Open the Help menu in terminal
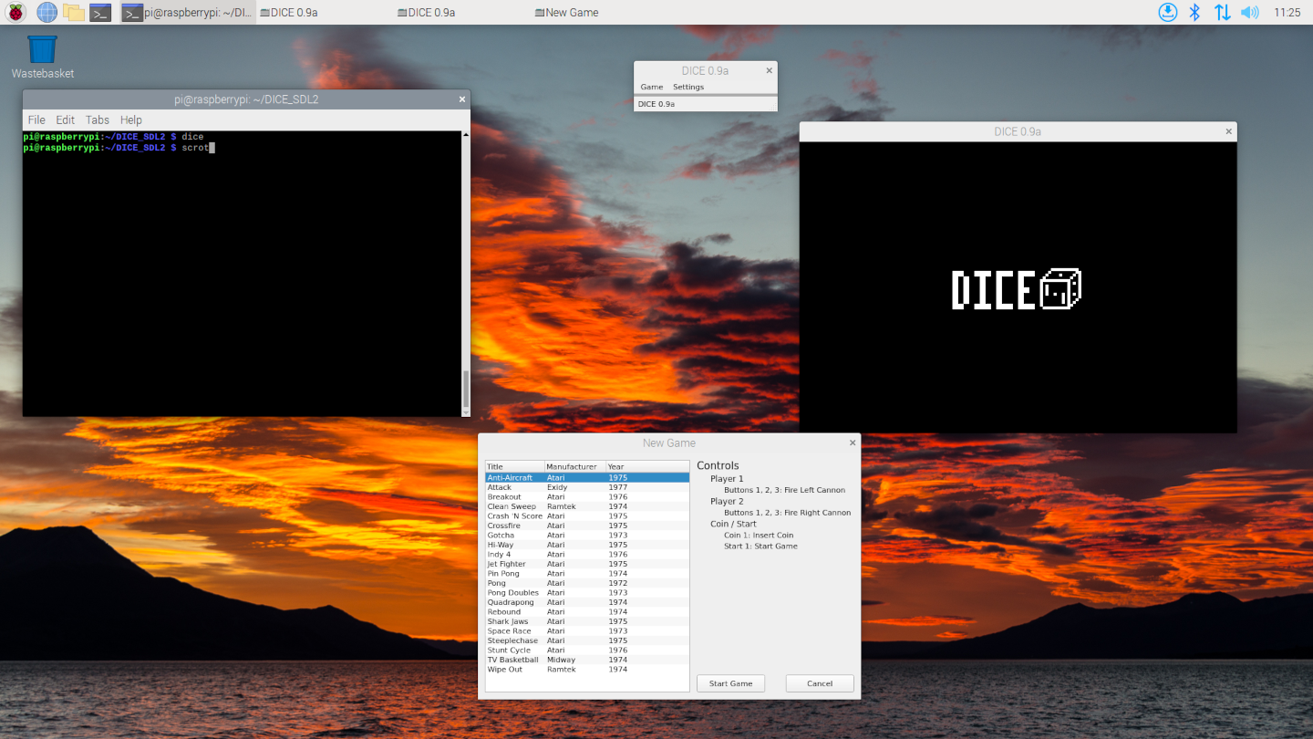 [x=131, y=120]
